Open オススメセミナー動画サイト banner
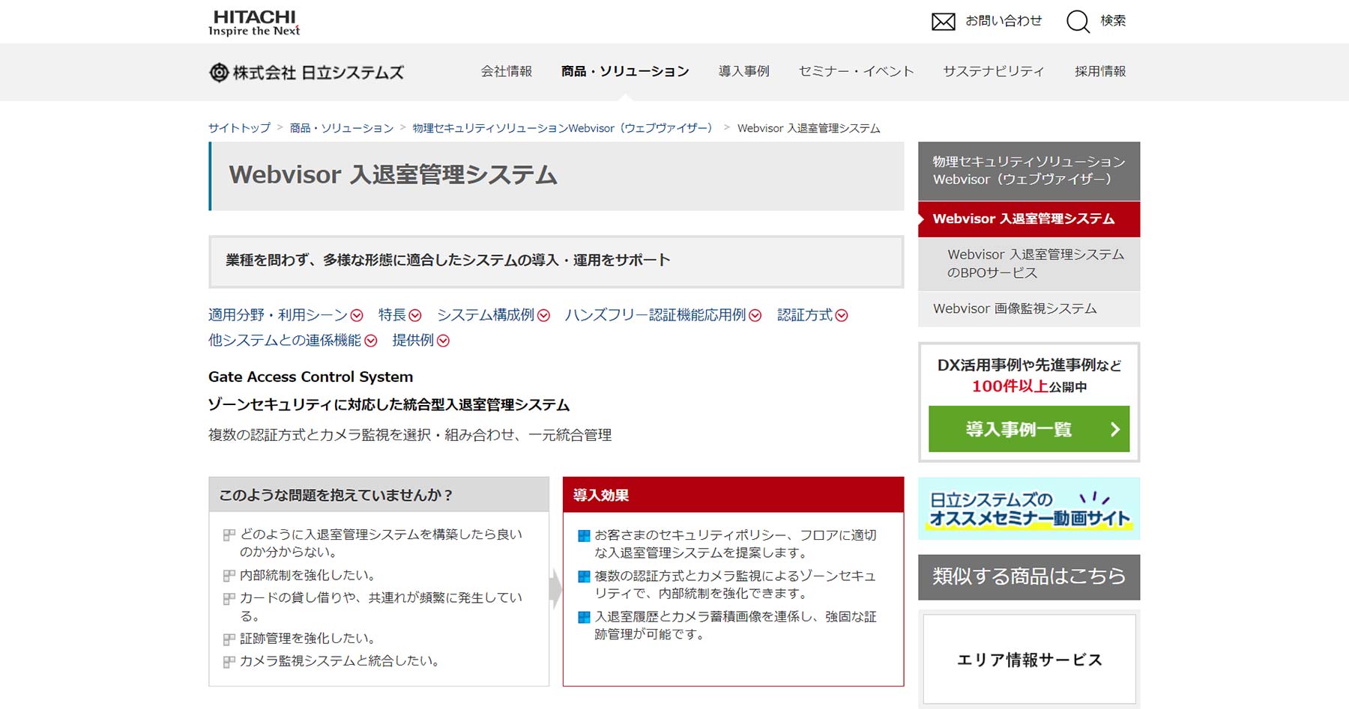 coord(1029,508)
